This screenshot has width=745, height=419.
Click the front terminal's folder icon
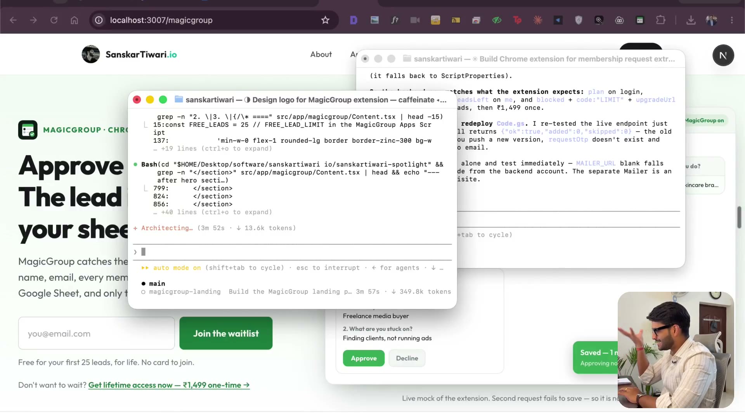pos(179,99)
